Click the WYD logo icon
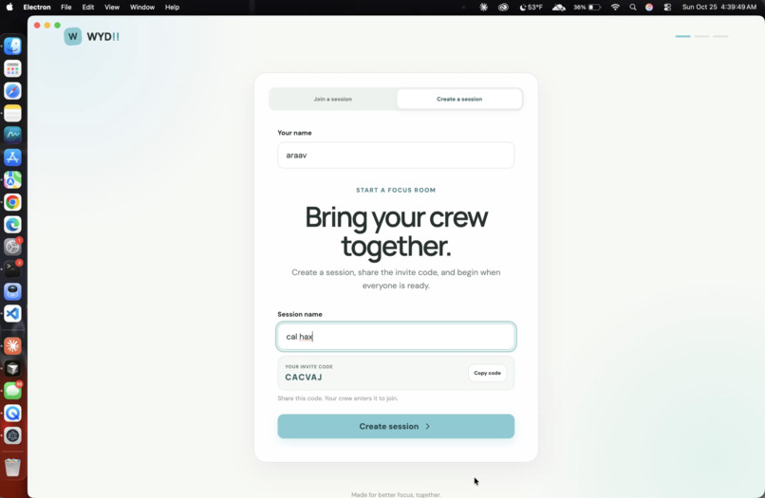Image resolution: width=765 pixels, height=498 pixels. click(73, 37)
